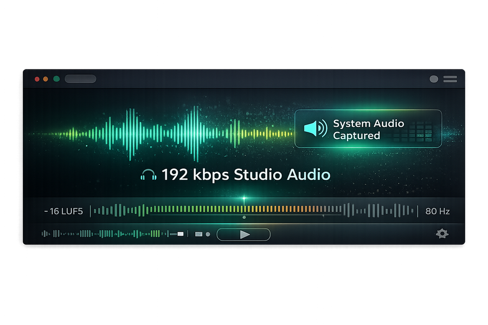Expand the 80 Hz frequency selector
Viewport: 488px width, 325px height.
[x=437, y=210]
